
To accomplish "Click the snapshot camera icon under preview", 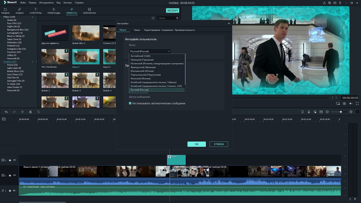I will 344,104.
